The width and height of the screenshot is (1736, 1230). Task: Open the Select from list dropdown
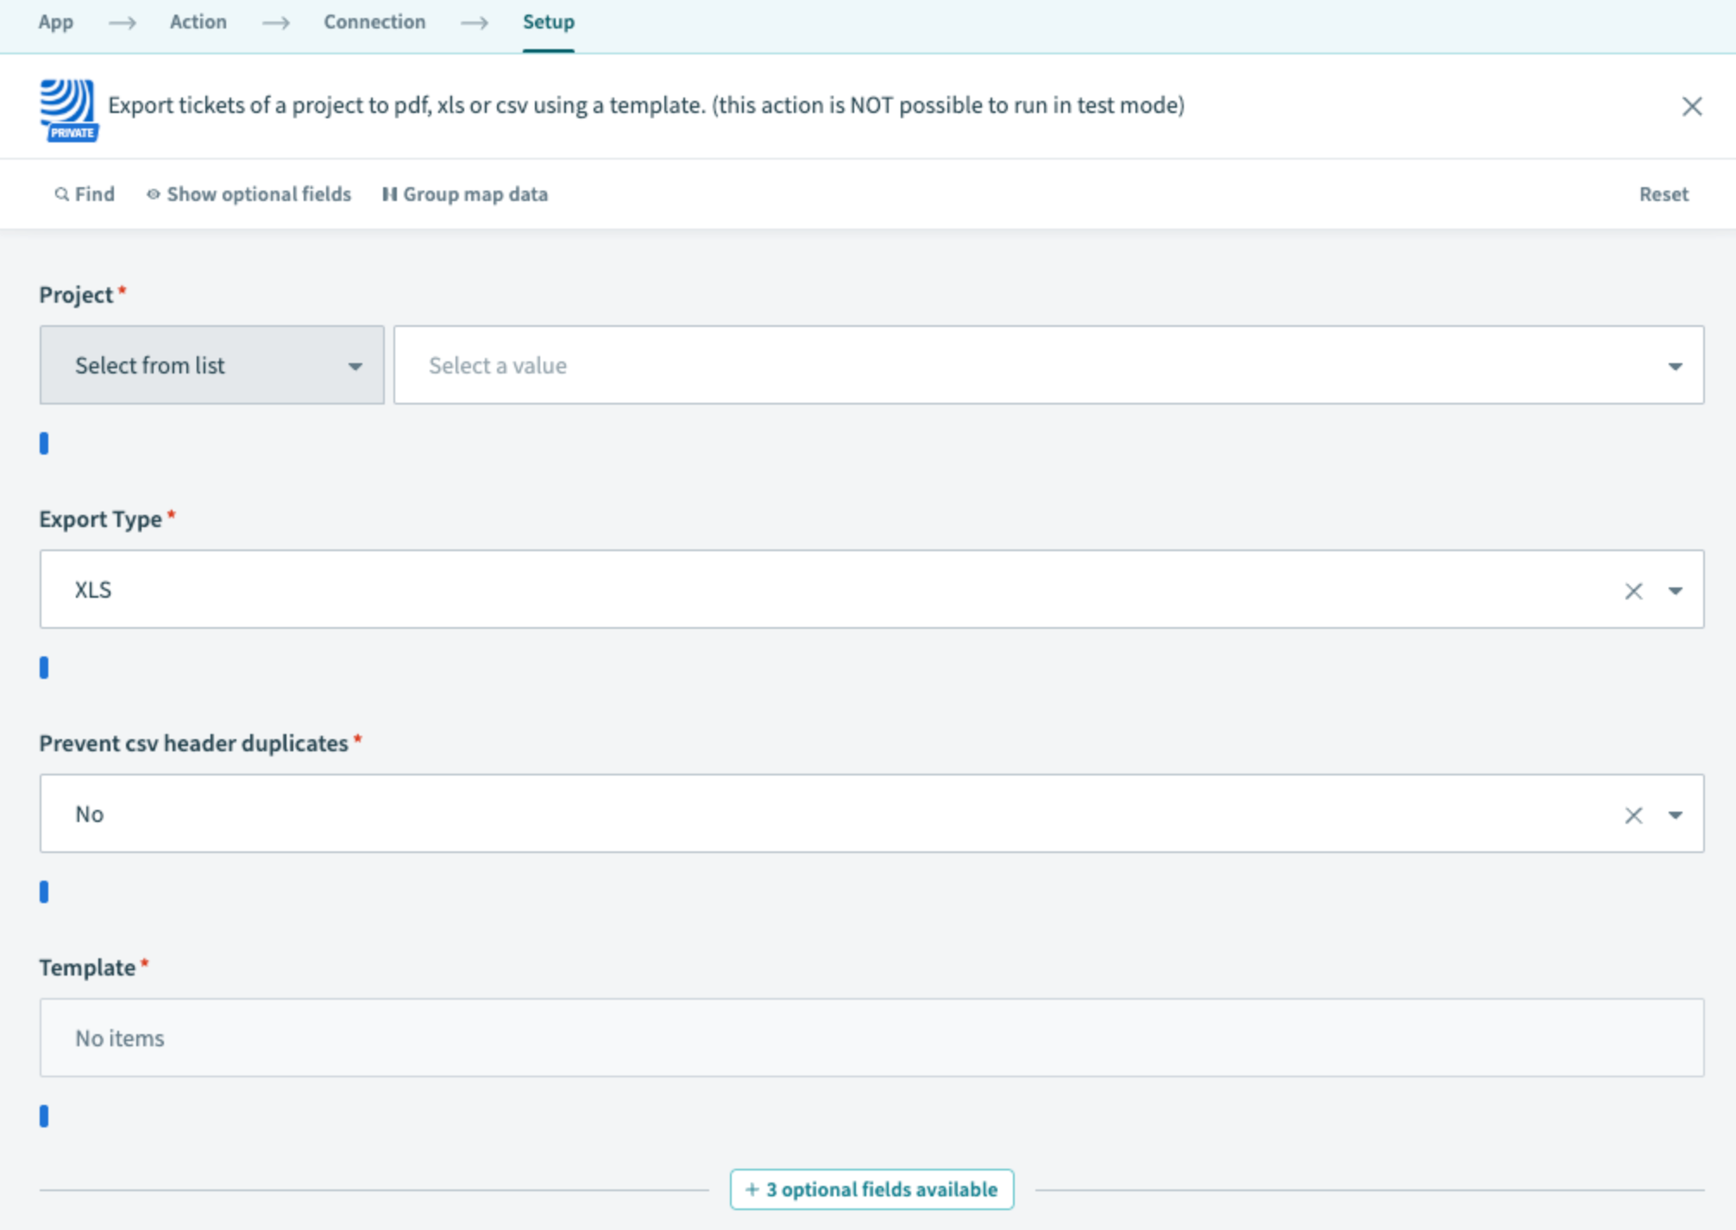[x=211, y=366]
